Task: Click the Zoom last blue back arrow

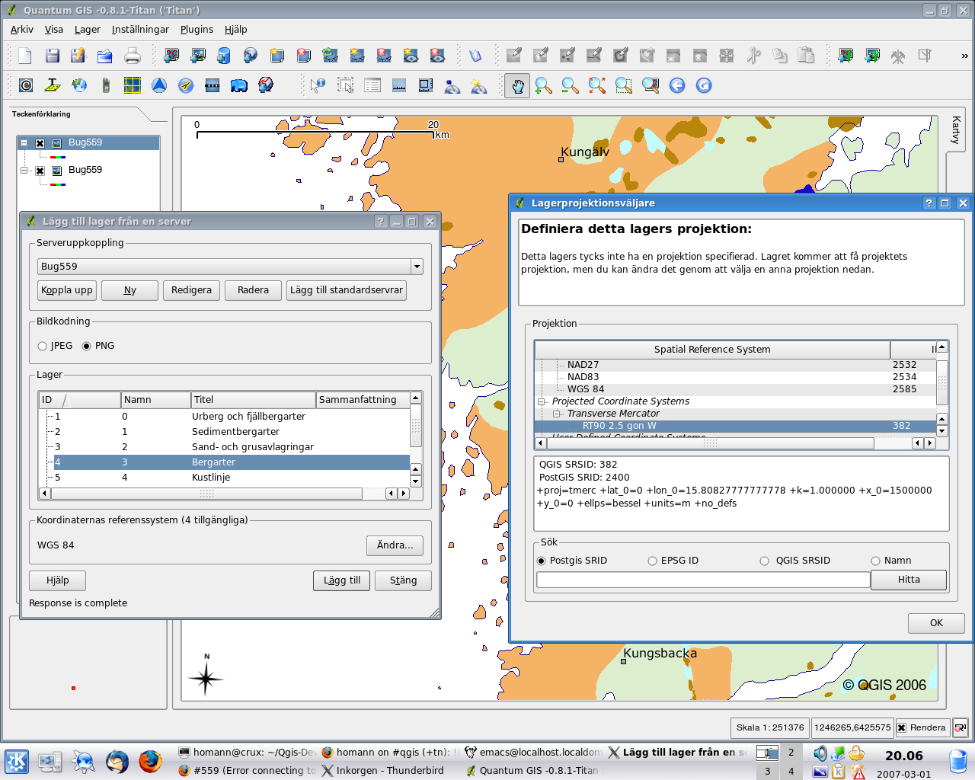Action: [677, 85]
